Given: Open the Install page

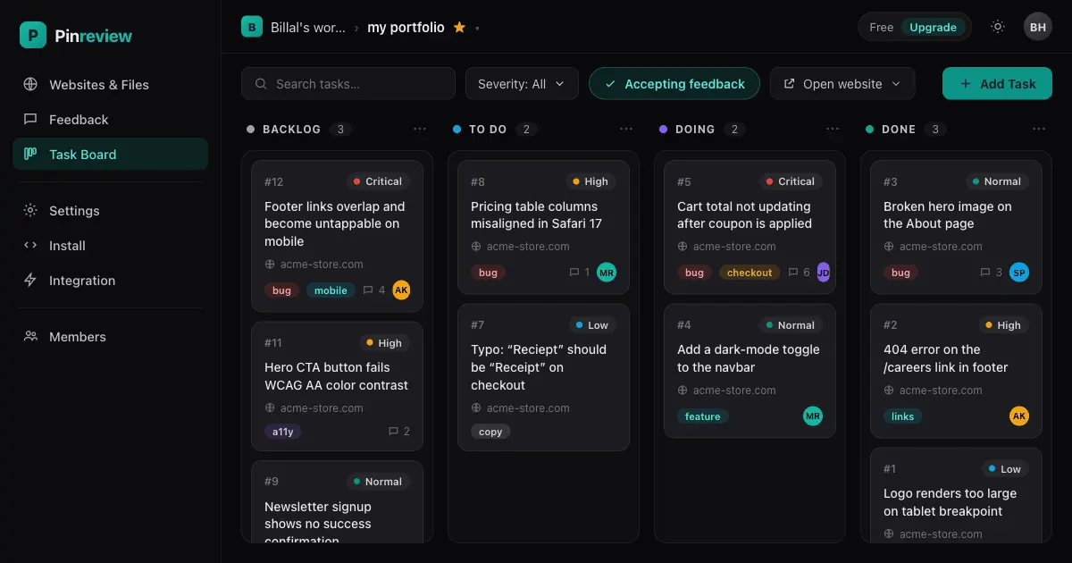Looking at the screenshot, I should click(x=110, y=246).
